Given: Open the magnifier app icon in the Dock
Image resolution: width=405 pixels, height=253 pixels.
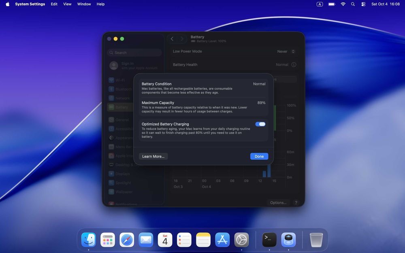Looking at the screenshot, I should pyautogui.click(x=288, y=240).
